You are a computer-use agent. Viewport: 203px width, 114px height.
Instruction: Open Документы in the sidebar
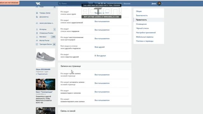point(44,17)
